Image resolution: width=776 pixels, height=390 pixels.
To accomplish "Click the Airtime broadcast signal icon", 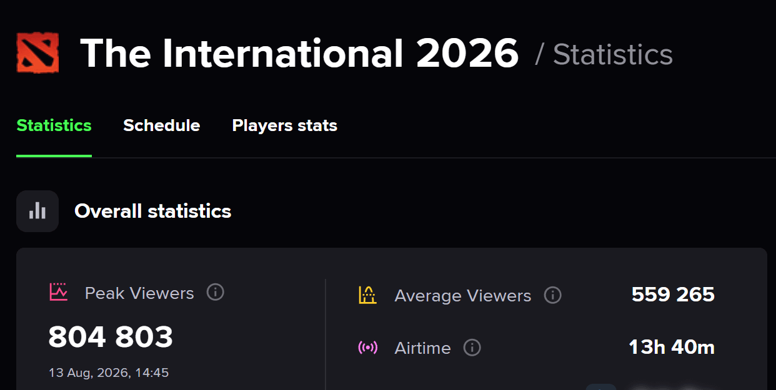I will 367,348.
